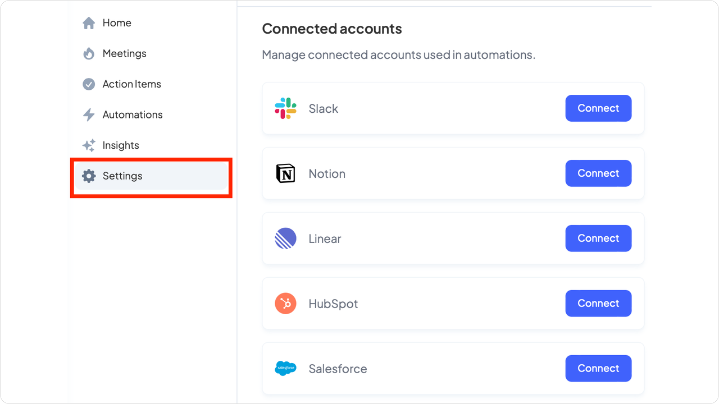The height and width of the screenshot is (404, 719).
Task: Connect the Linear account
Action: point(598,238)
